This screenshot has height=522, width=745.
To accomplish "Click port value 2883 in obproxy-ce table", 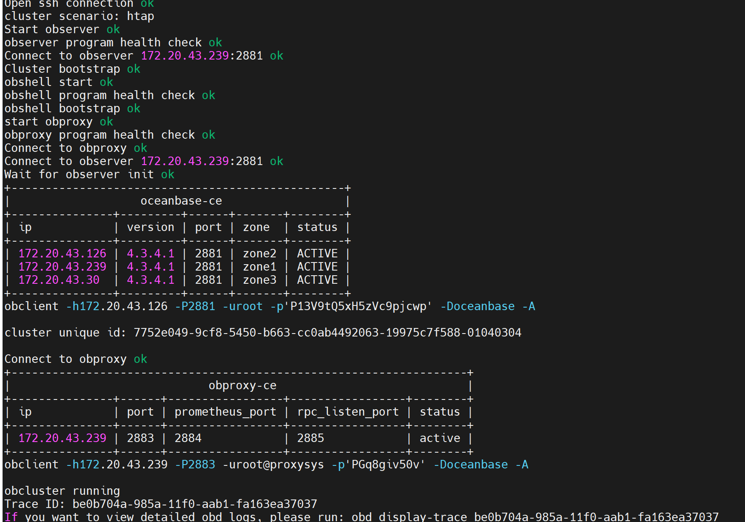I will [x=140, y=439].
